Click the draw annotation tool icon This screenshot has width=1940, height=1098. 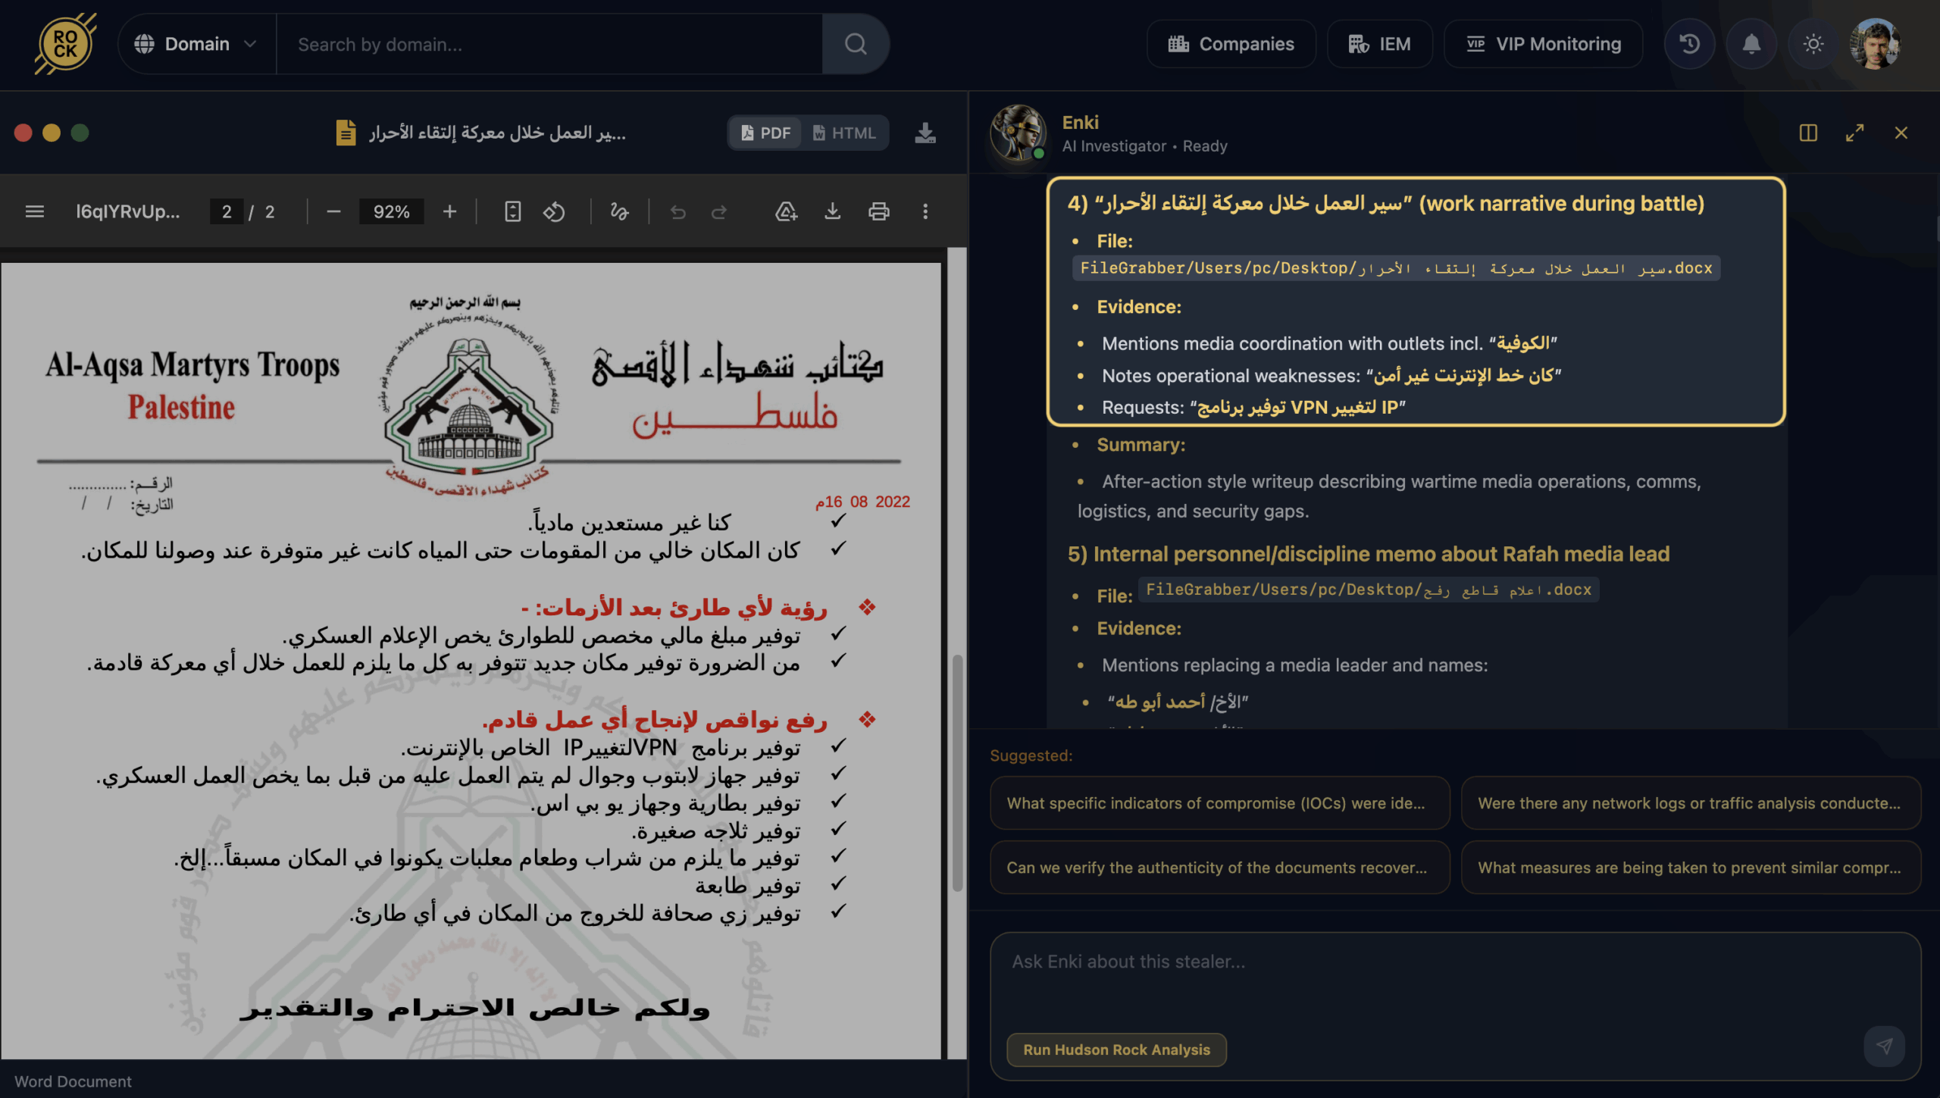point(619,211)
